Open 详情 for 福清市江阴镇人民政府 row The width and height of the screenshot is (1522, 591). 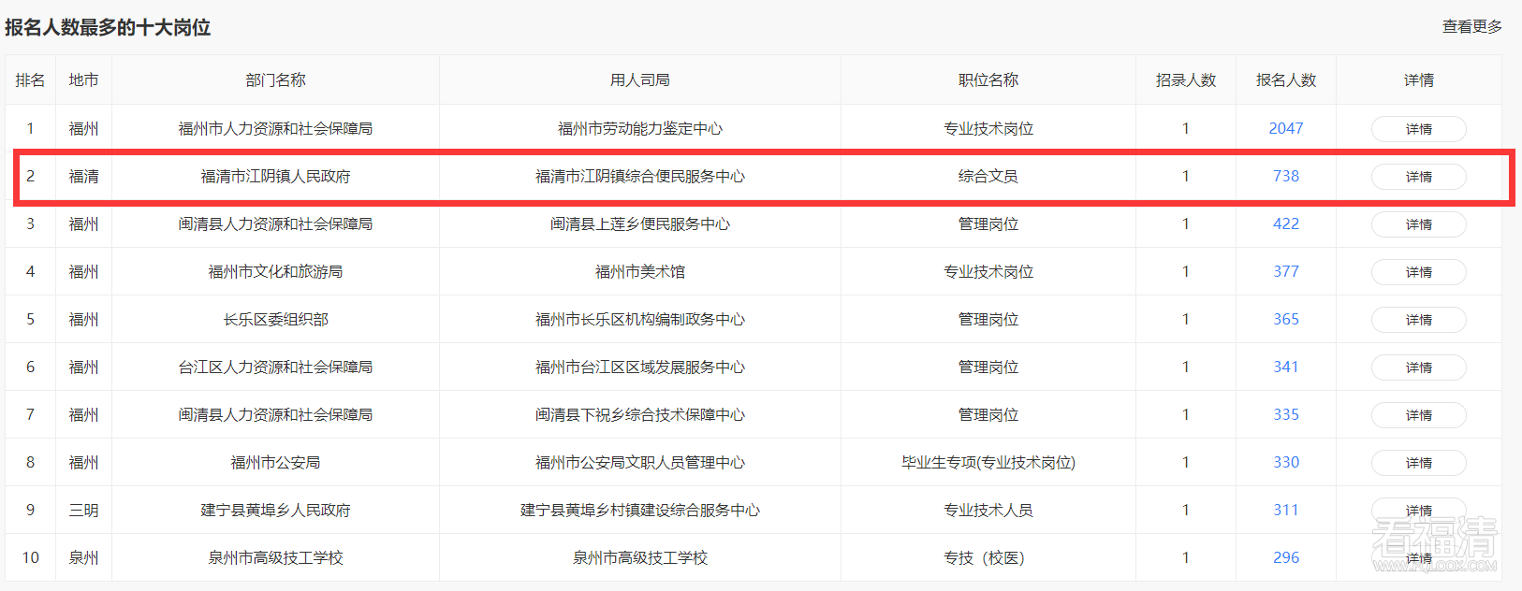pyautogui.click(x=1418, y=177)
